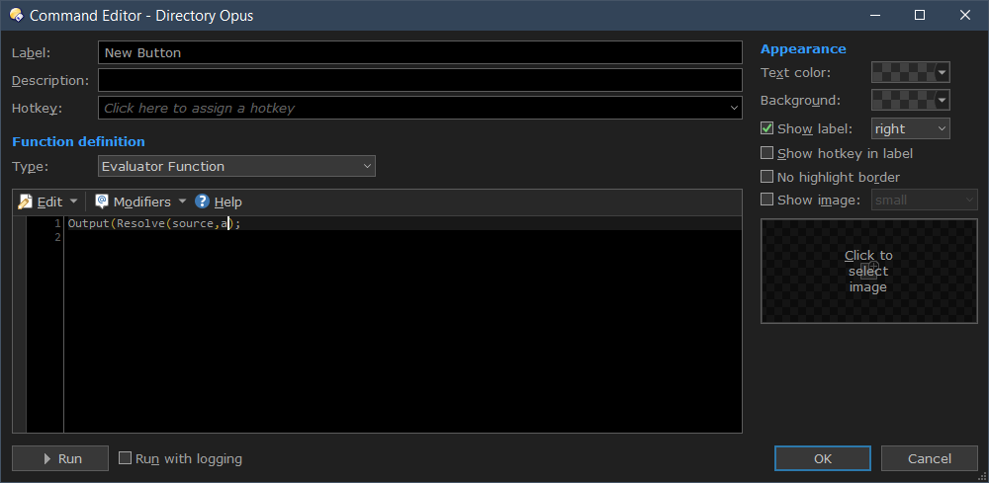The height and width of the screenshot is (483, 989).
Task: Open the Text color swatch picker
Action: (910, 73)
